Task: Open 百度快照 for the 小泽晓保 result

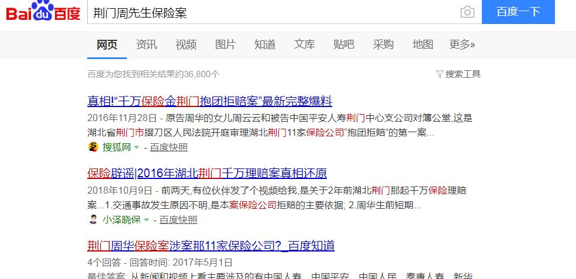Action: pyautogui.click(x=178, y=220)
